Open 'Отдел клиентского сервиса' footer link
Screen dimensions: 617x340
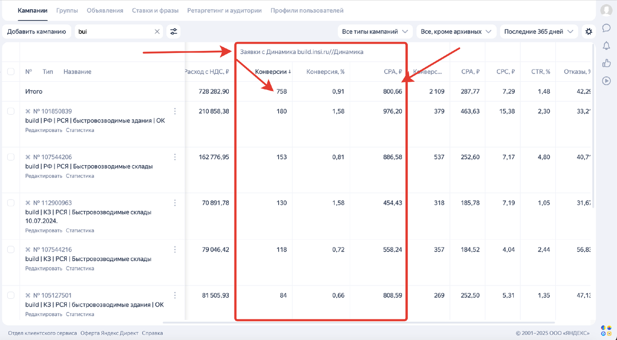[x=43, y=333]
